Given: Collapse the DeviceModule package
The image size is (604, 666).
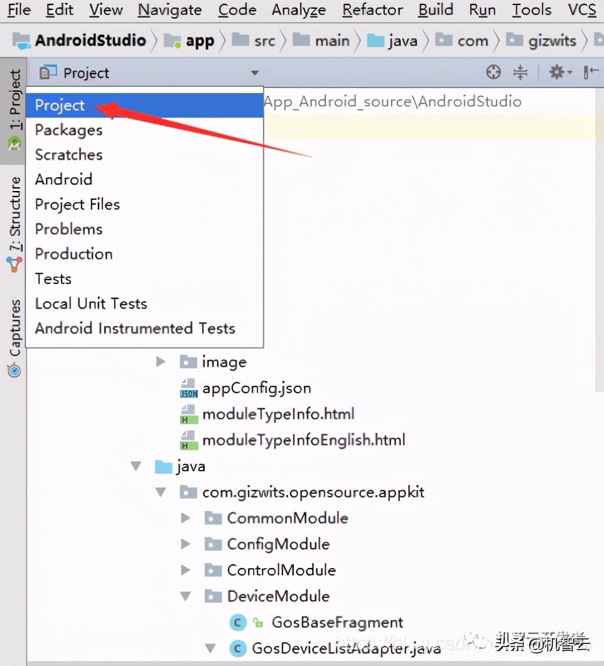Looking at the screenshot, I should coord(185,596).
